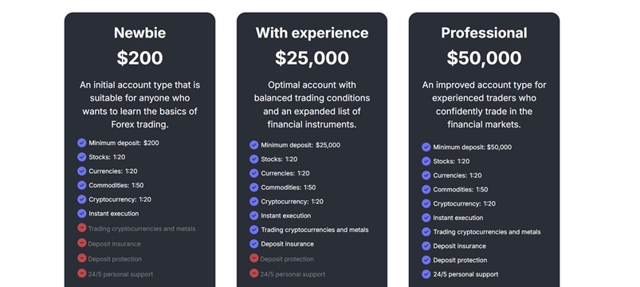The image size is (640, 287).
Task: Click With experience Trading cryptocurrencies and metals text
Action: click(x=315, y=230)
